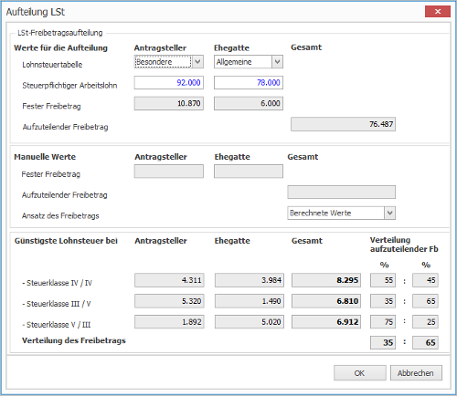Cancel with Abbrechen button
The image size is (457, 396).
[x=416, y=373]
